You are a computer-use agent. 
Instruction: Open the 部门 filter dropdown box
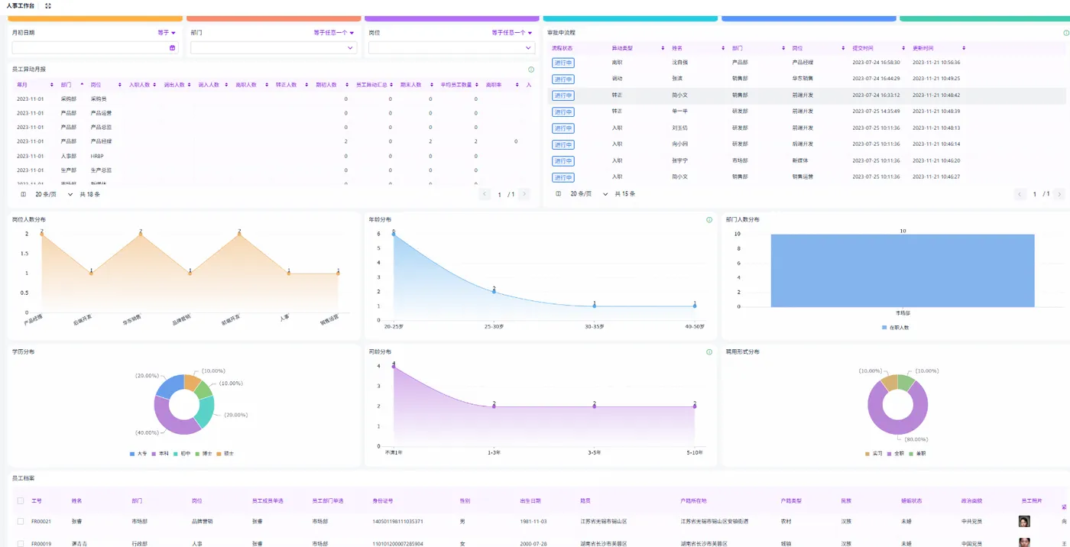coord(274,47)
